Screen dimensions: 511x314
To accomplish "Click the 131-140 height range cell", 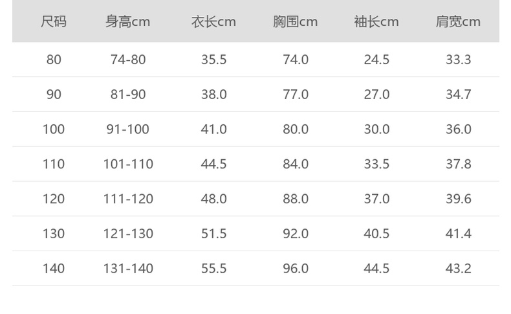I will 128,269.
